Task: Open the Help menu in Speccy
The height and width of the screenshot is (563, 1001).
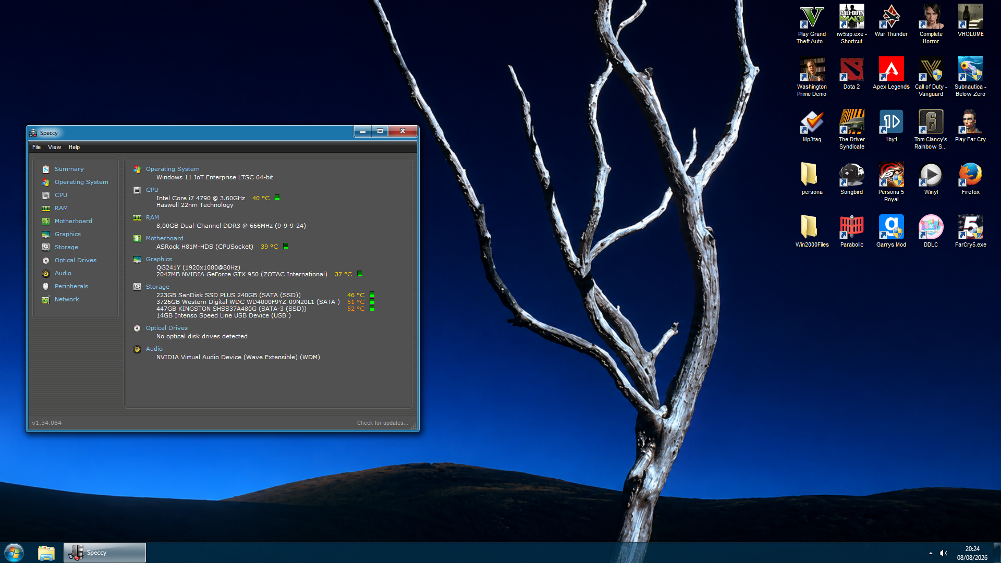Action: pyautogui.click(x=75, y=147)
